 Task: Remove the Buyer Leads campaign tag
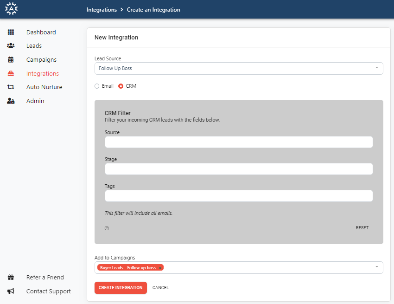pyautogui.click(x=160, y=268)
